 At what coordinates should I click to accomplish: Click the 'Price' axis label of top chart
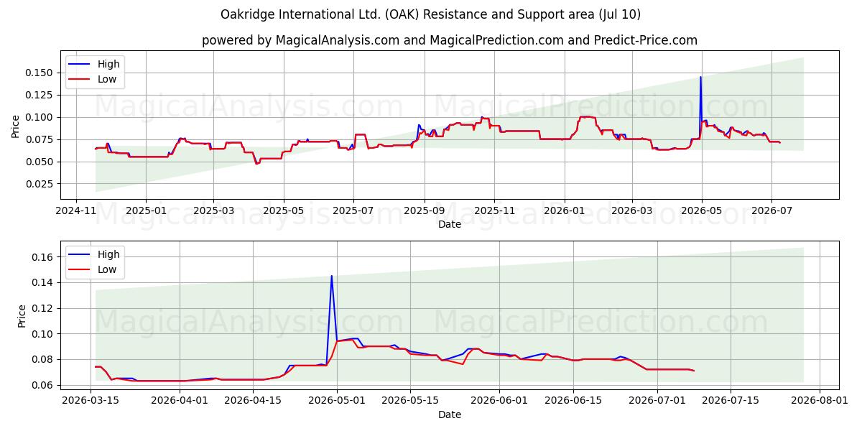click(x=16, y=126)
